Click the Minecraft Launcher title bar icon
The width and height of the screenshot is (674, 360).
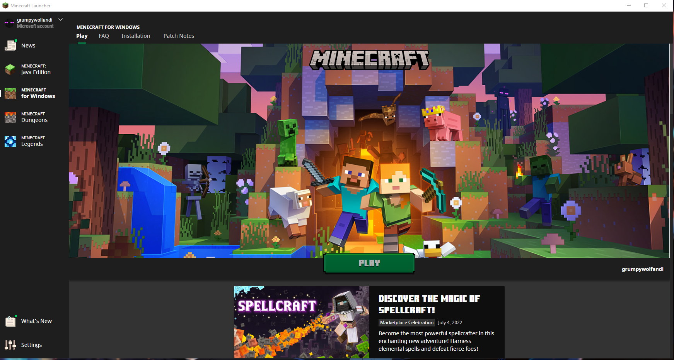5,6
